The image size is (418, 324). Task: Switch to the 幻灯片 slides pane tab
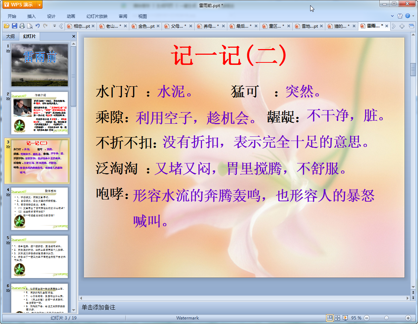29,36
